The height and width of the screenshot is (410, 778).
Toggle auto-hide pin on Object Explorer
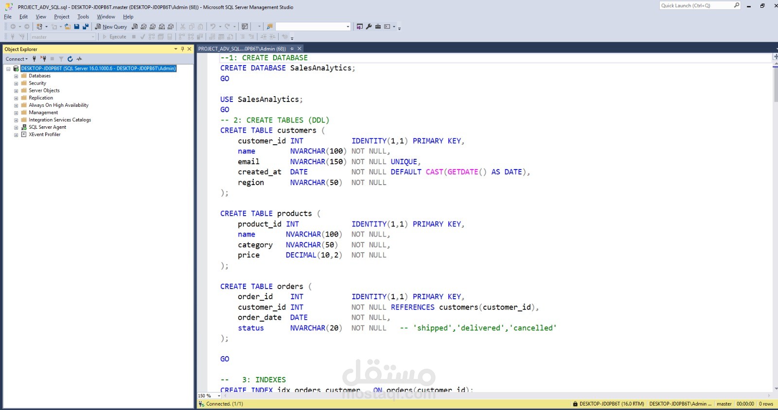[183, 49]
